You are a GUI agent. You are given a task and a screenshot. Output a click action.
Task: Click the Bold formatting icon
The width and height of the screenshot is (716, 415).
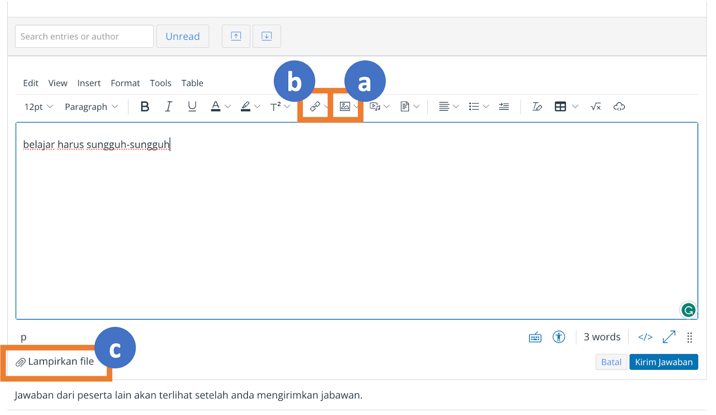145,107
